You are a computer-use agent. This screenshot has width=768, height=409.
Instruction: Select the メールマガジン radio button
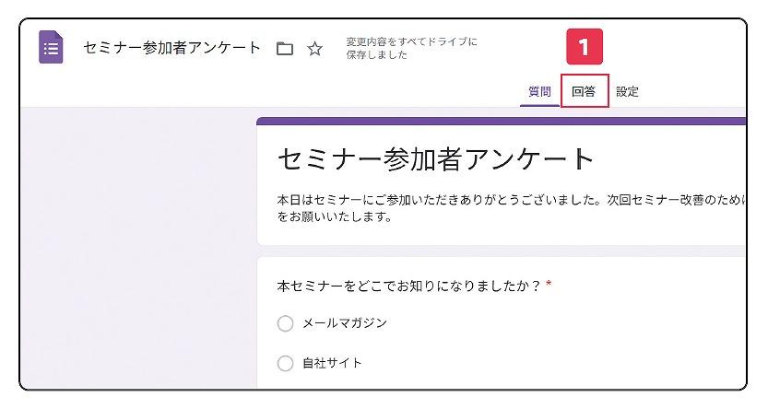click(285, 323)
